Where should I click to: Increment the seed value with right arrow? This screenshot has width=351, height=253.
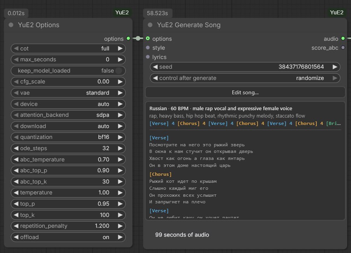click(335, 67)
